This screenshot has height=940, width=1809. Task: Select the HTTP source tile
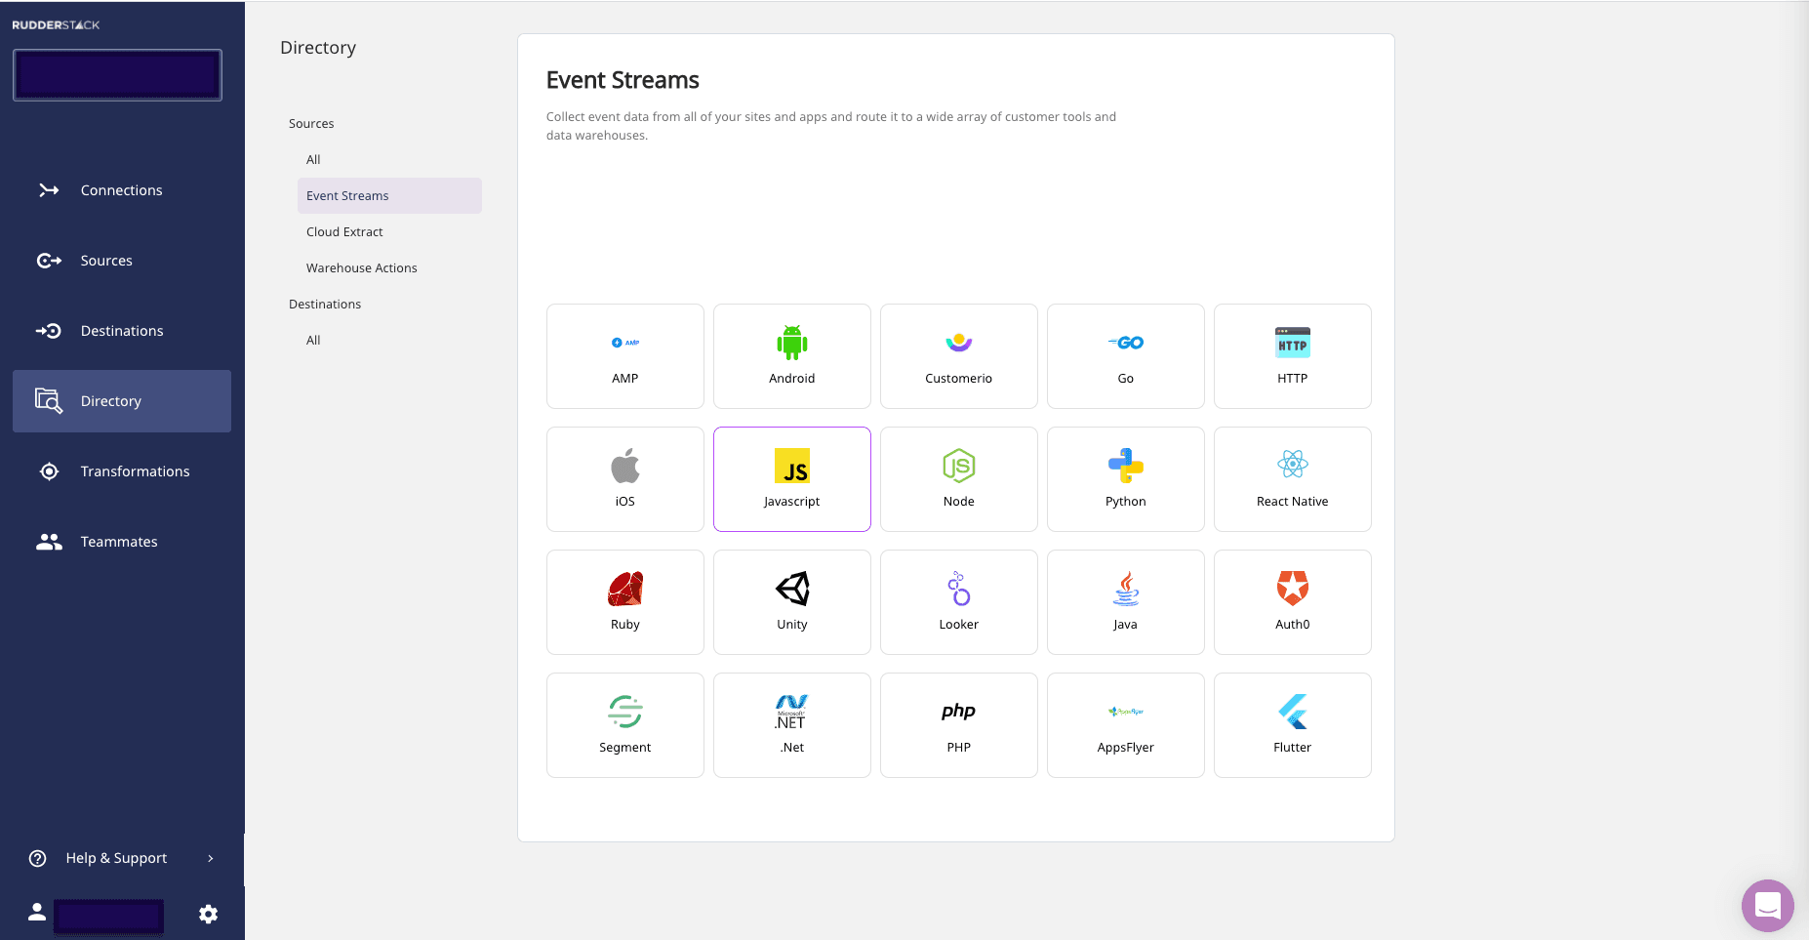pos(1292,355)
